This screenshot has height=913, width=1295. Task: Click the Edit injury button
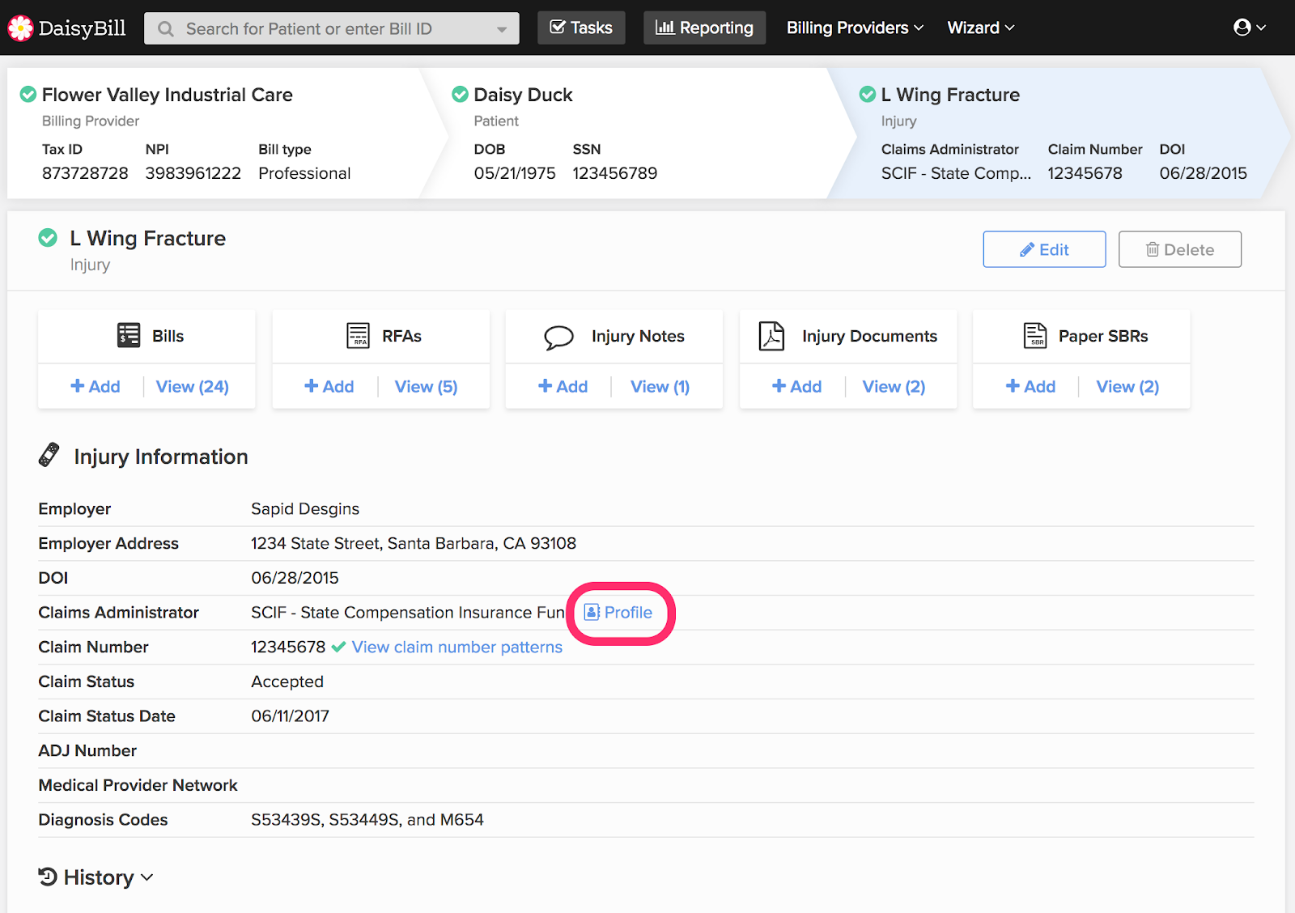1044,249
